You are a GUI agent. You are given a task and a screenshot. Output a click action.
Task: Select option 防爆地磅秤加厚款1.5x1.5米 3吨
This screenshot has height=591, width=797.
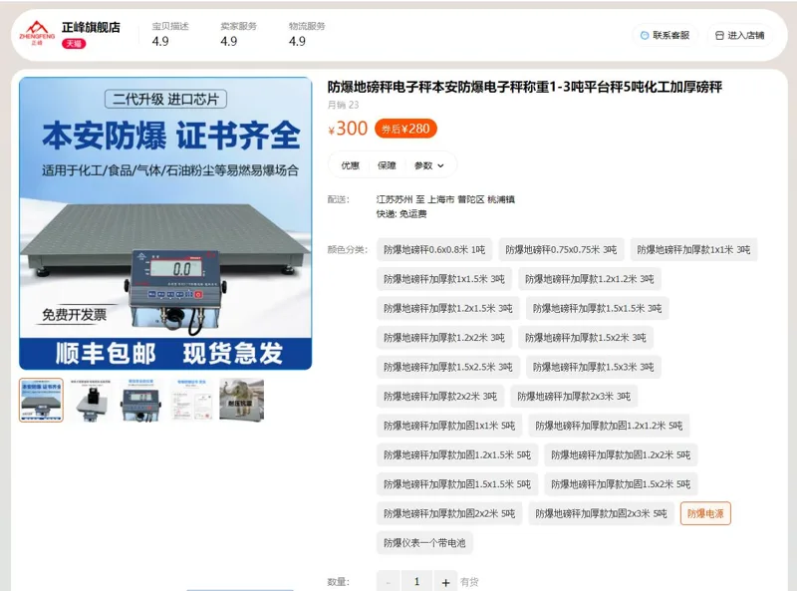(x=597, y=308)
